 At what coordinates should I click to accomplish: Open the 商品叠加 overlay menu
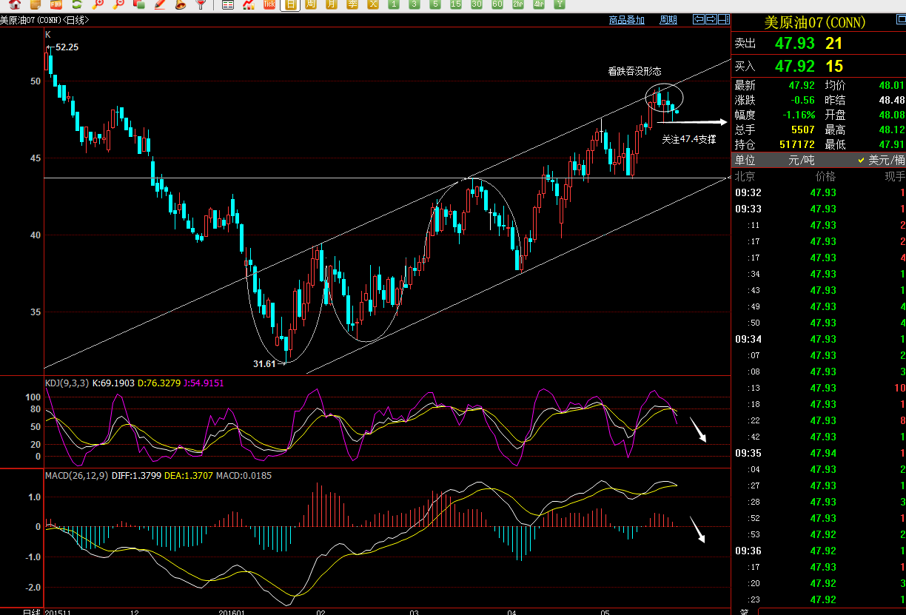click(x=626, y=20)
